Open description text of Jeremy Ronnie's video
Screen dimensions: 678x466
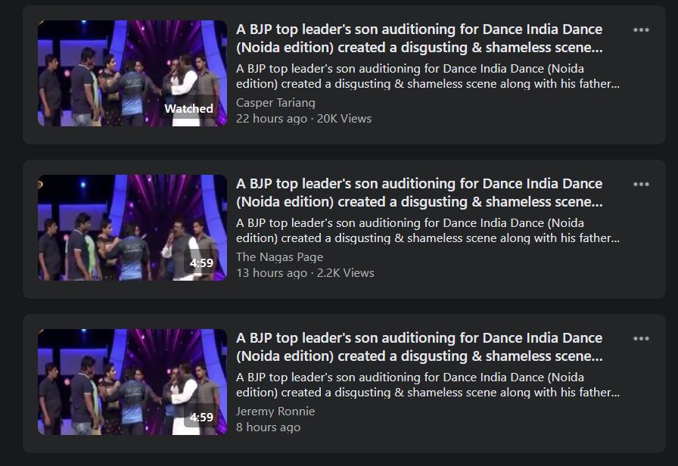point(428,385)
